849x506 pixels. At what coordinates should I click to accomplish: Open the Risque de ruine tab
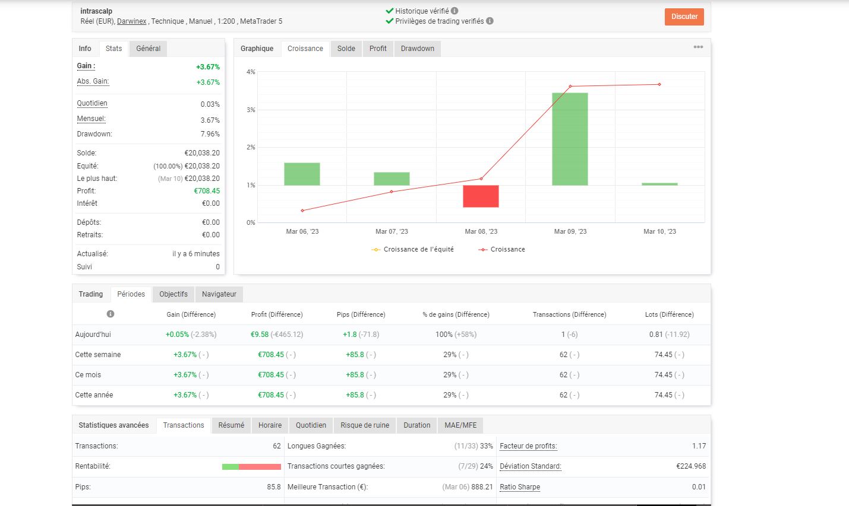365,425
